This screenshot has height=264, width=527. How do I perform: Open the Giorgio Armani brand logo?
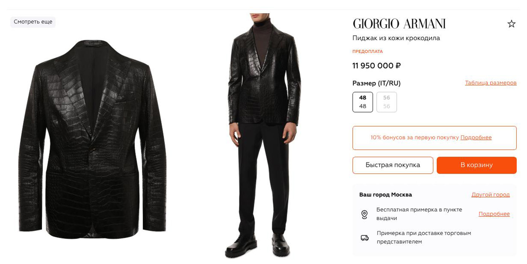pyautogui.click(x=399, y=24)
